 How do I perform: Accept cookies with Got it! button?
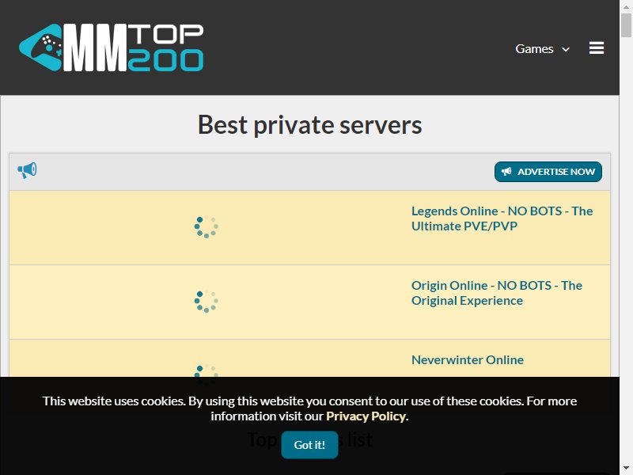309,445
